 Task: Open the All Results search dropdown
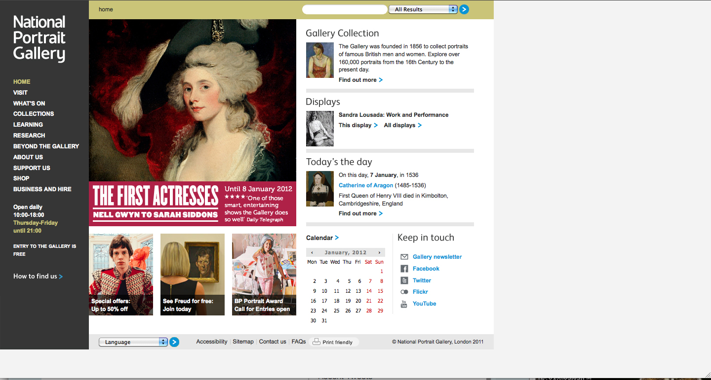[x=423, y=9]
